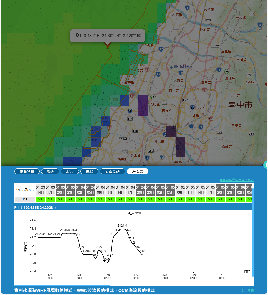Select the P1 row label in the table

coord(25,199)
